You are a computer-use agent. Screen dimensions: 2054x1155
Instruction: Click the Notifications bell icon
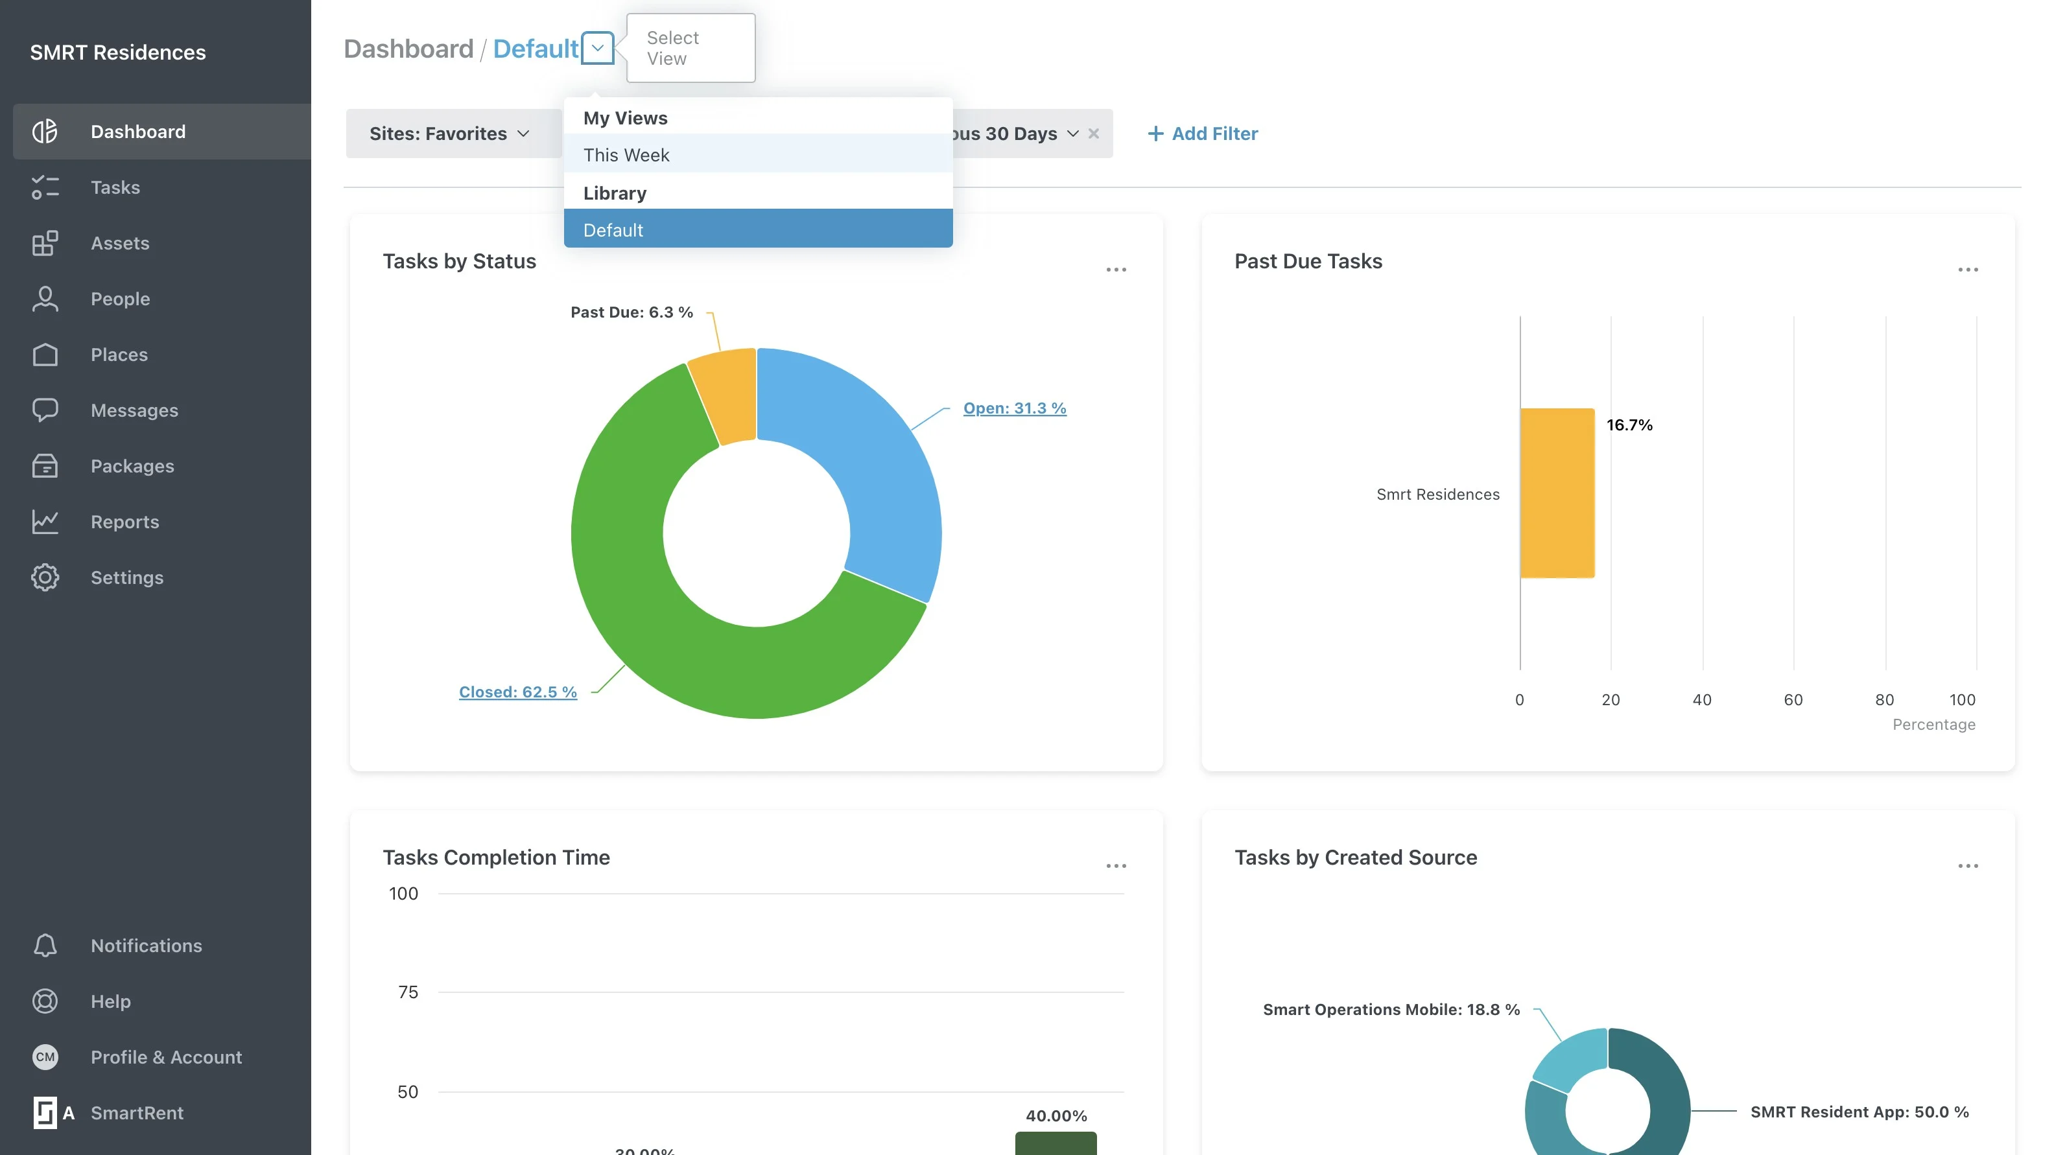click(x=45, y=946)
